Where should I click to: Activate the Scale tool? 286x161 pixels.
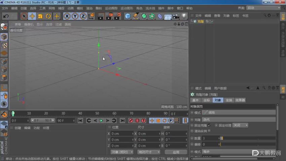(40, 16)
